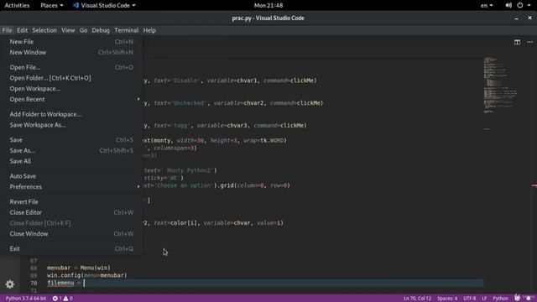The width and height of the screenshot is (537, 302).
Task: Open the system power menu icon
Action: pyautogui.click(x=520, y=6)
